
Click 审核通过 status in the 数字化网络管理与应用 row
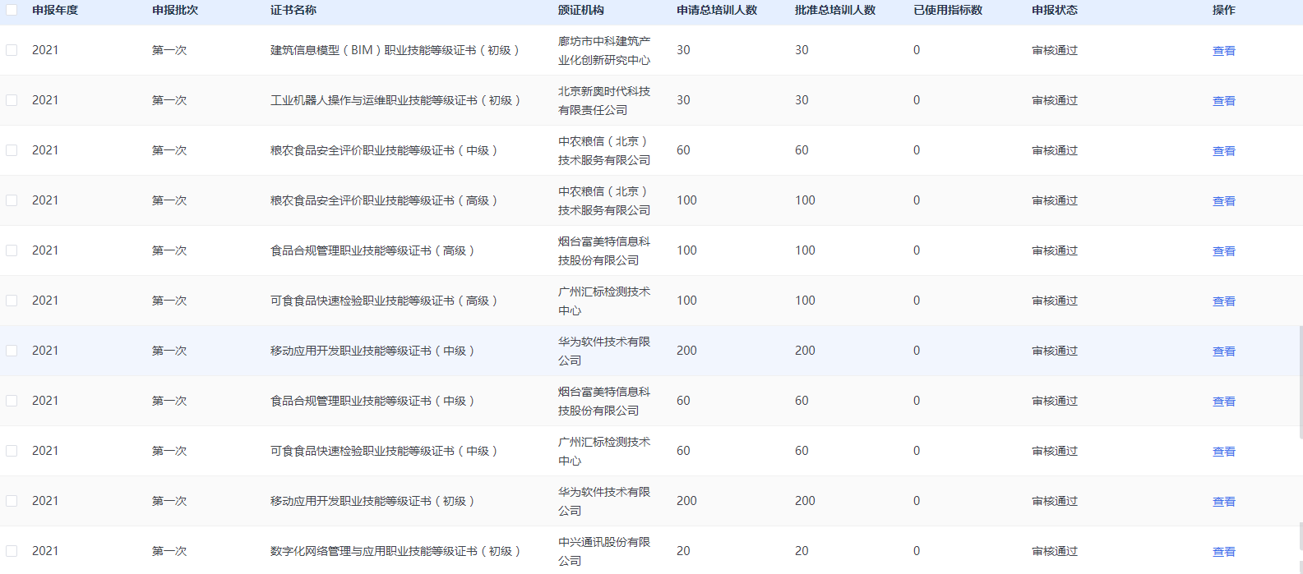pos(1055,551)
